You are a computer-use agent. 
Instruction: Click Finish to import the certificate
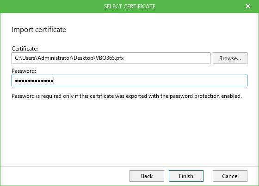186,176
